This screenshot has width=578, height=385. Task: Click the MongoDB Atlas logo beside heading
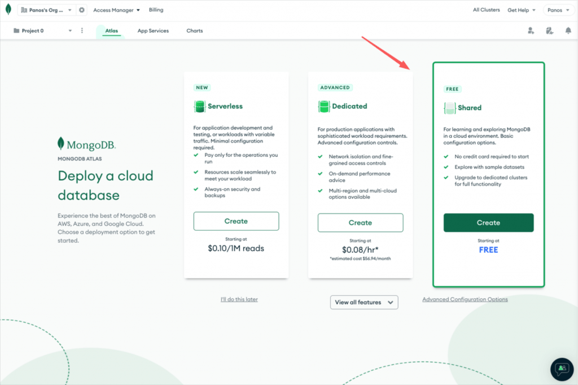[x=86, y=144]
